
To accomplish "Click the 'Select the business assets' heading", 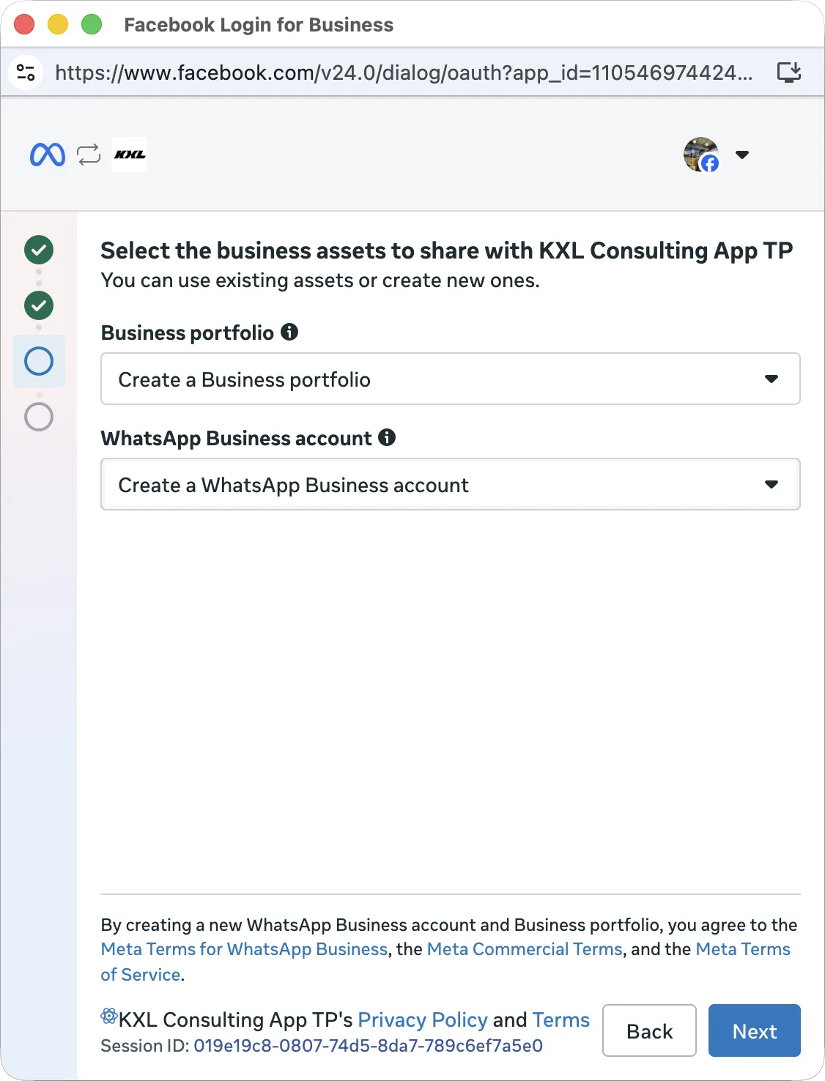I will 447,250.
